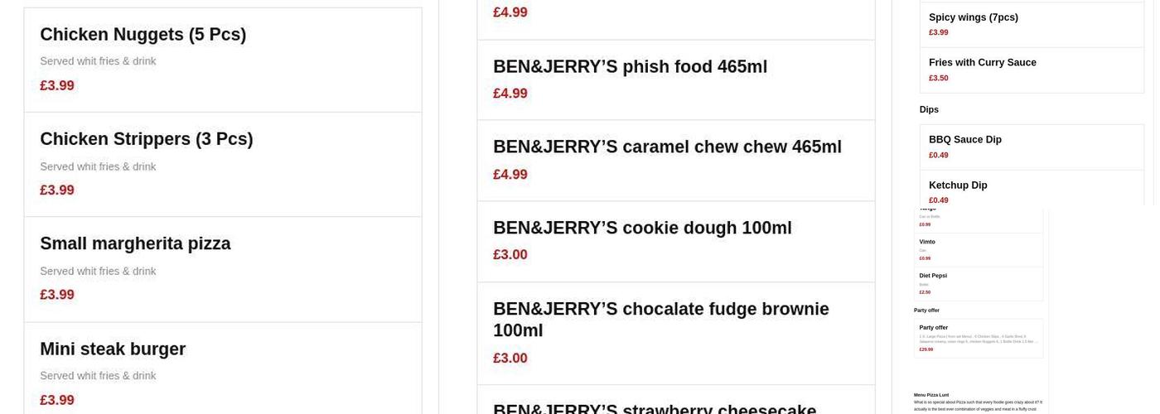Select Chicken Nuggets (5 Pcs) meal

coord(143,35)
